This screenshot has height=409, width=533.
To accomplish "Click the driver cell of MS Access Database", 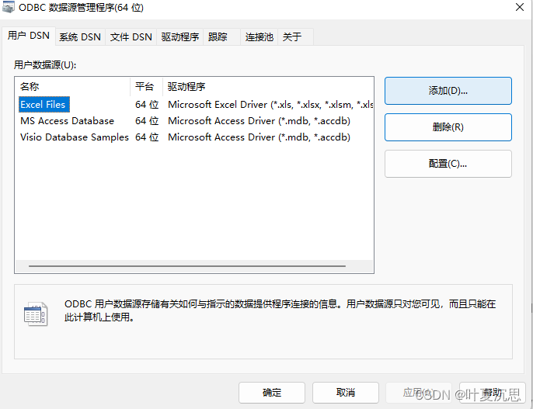I will pyautogui.click(x=259, y=121).
